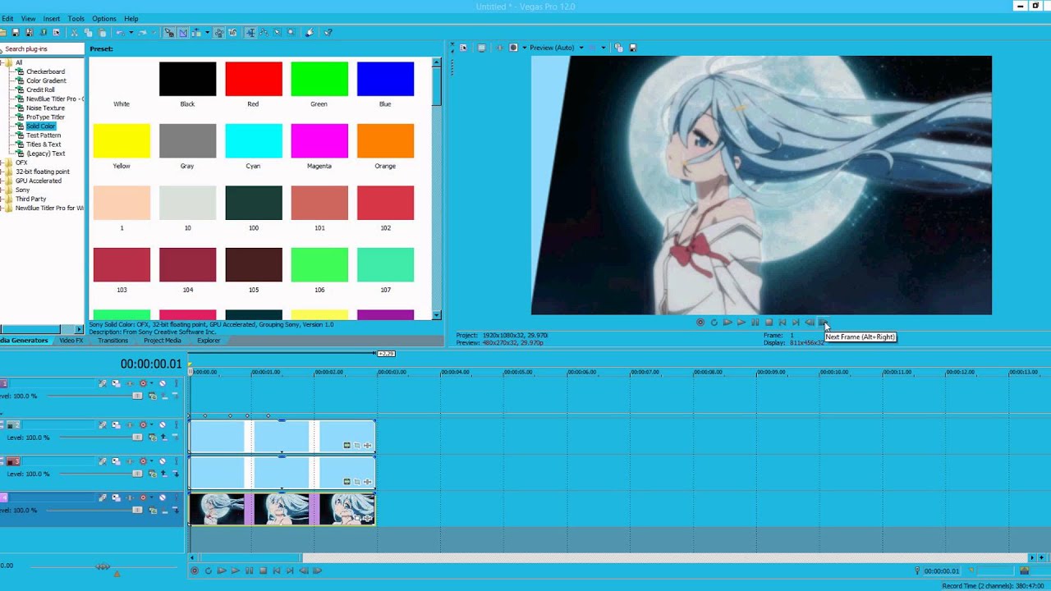Open Project Video Properties in preview toolbar
1051x591 pixels.
click(x=463, y=48)
